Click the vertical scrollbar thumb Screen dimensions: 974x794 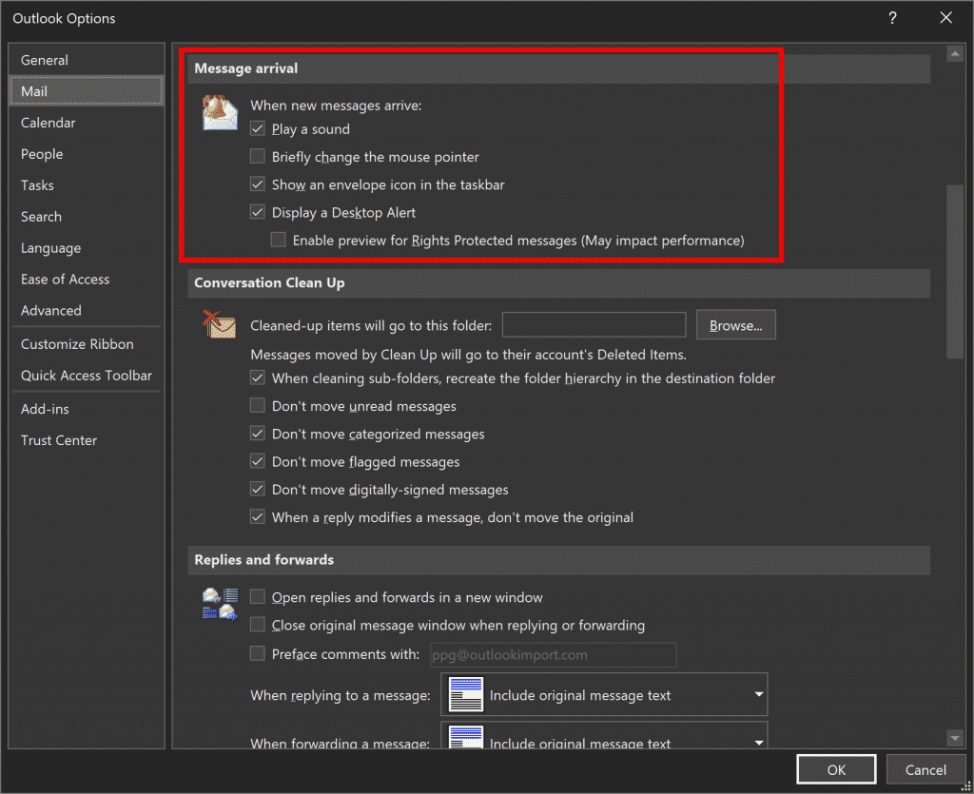tap(954, 271)
